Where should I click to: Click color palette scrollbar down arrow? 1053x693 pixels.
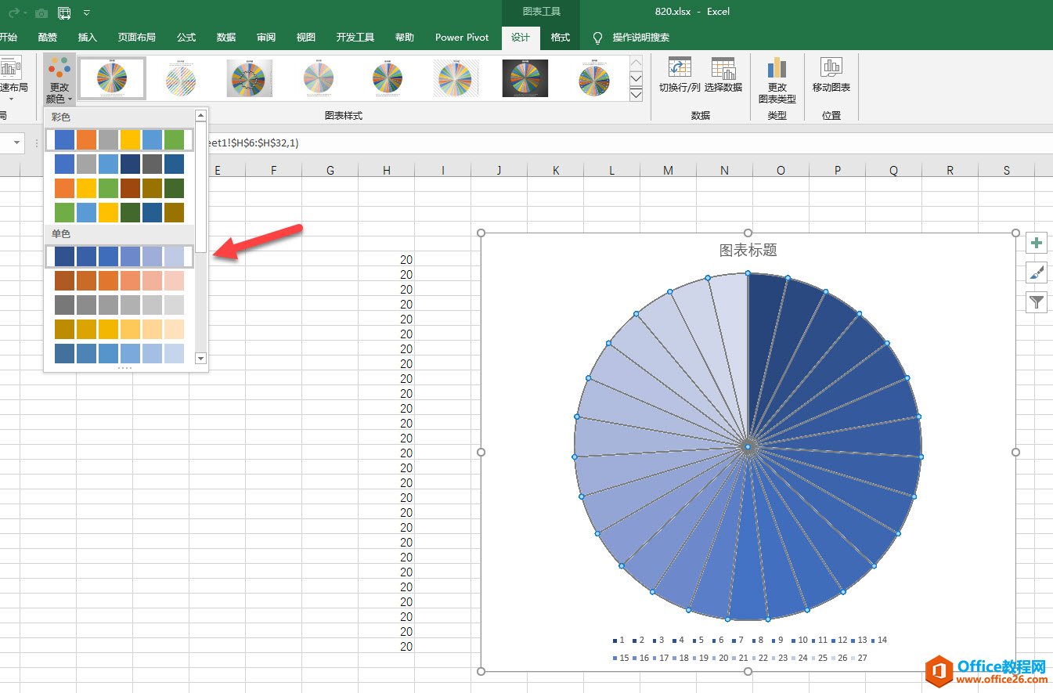[x=200, y=358]
